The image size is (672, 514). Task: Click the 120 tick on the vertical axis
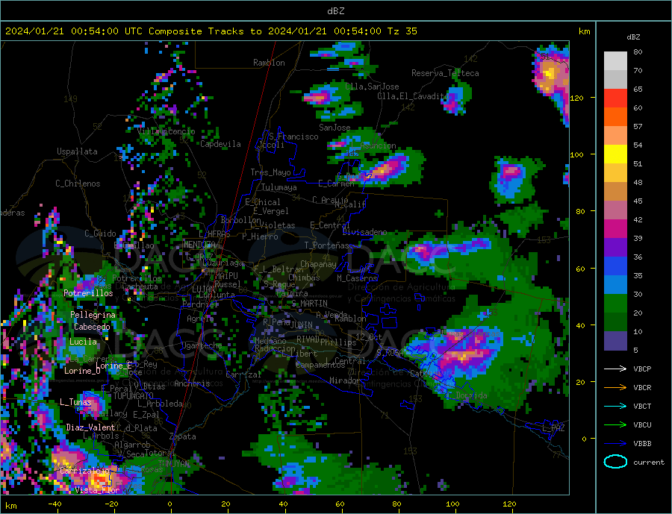point(577,98)
